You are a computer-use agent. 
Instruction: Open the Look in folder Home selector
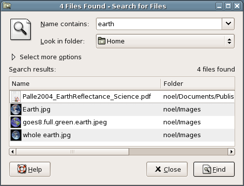point(165,41)
